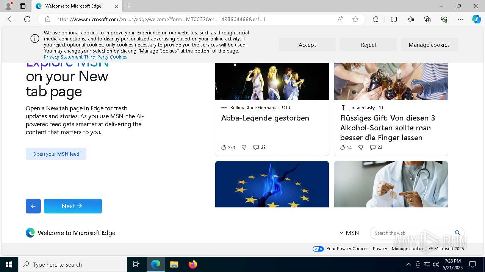Open Manage cookies in the banner

pos(429,45)
